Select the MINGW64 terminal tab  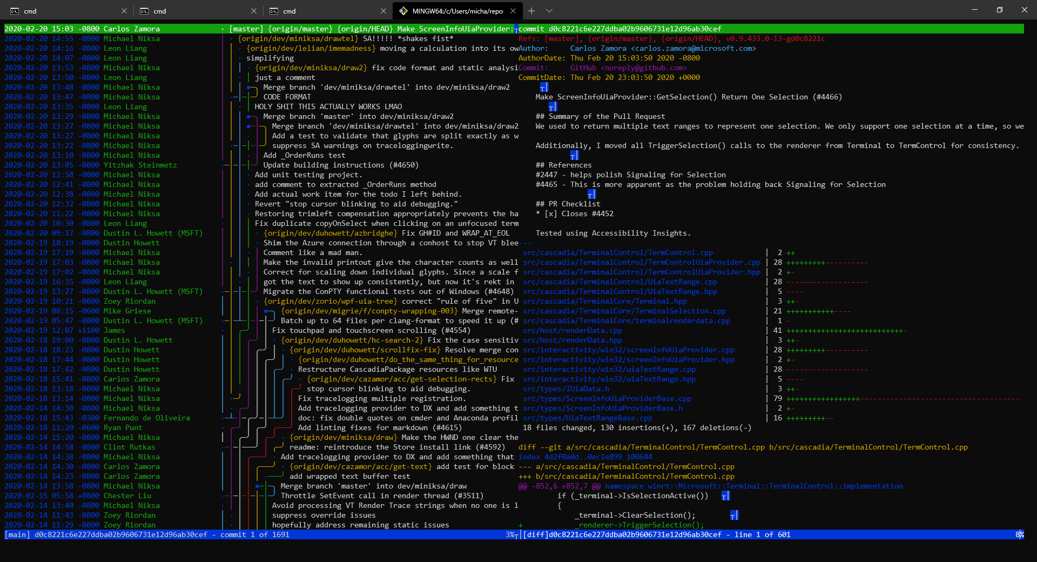pos(456,11)
